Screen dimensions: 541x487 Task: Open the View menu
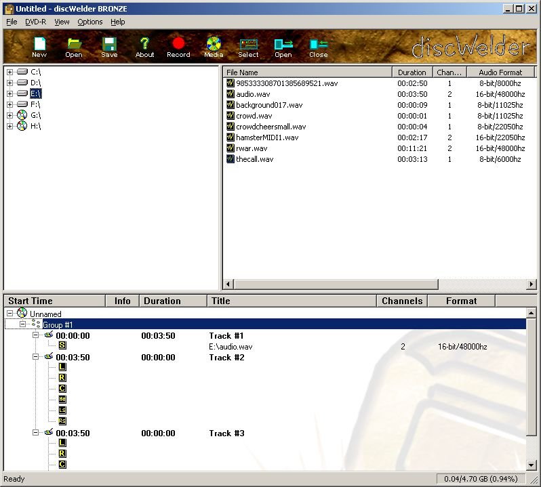point(62,22)
